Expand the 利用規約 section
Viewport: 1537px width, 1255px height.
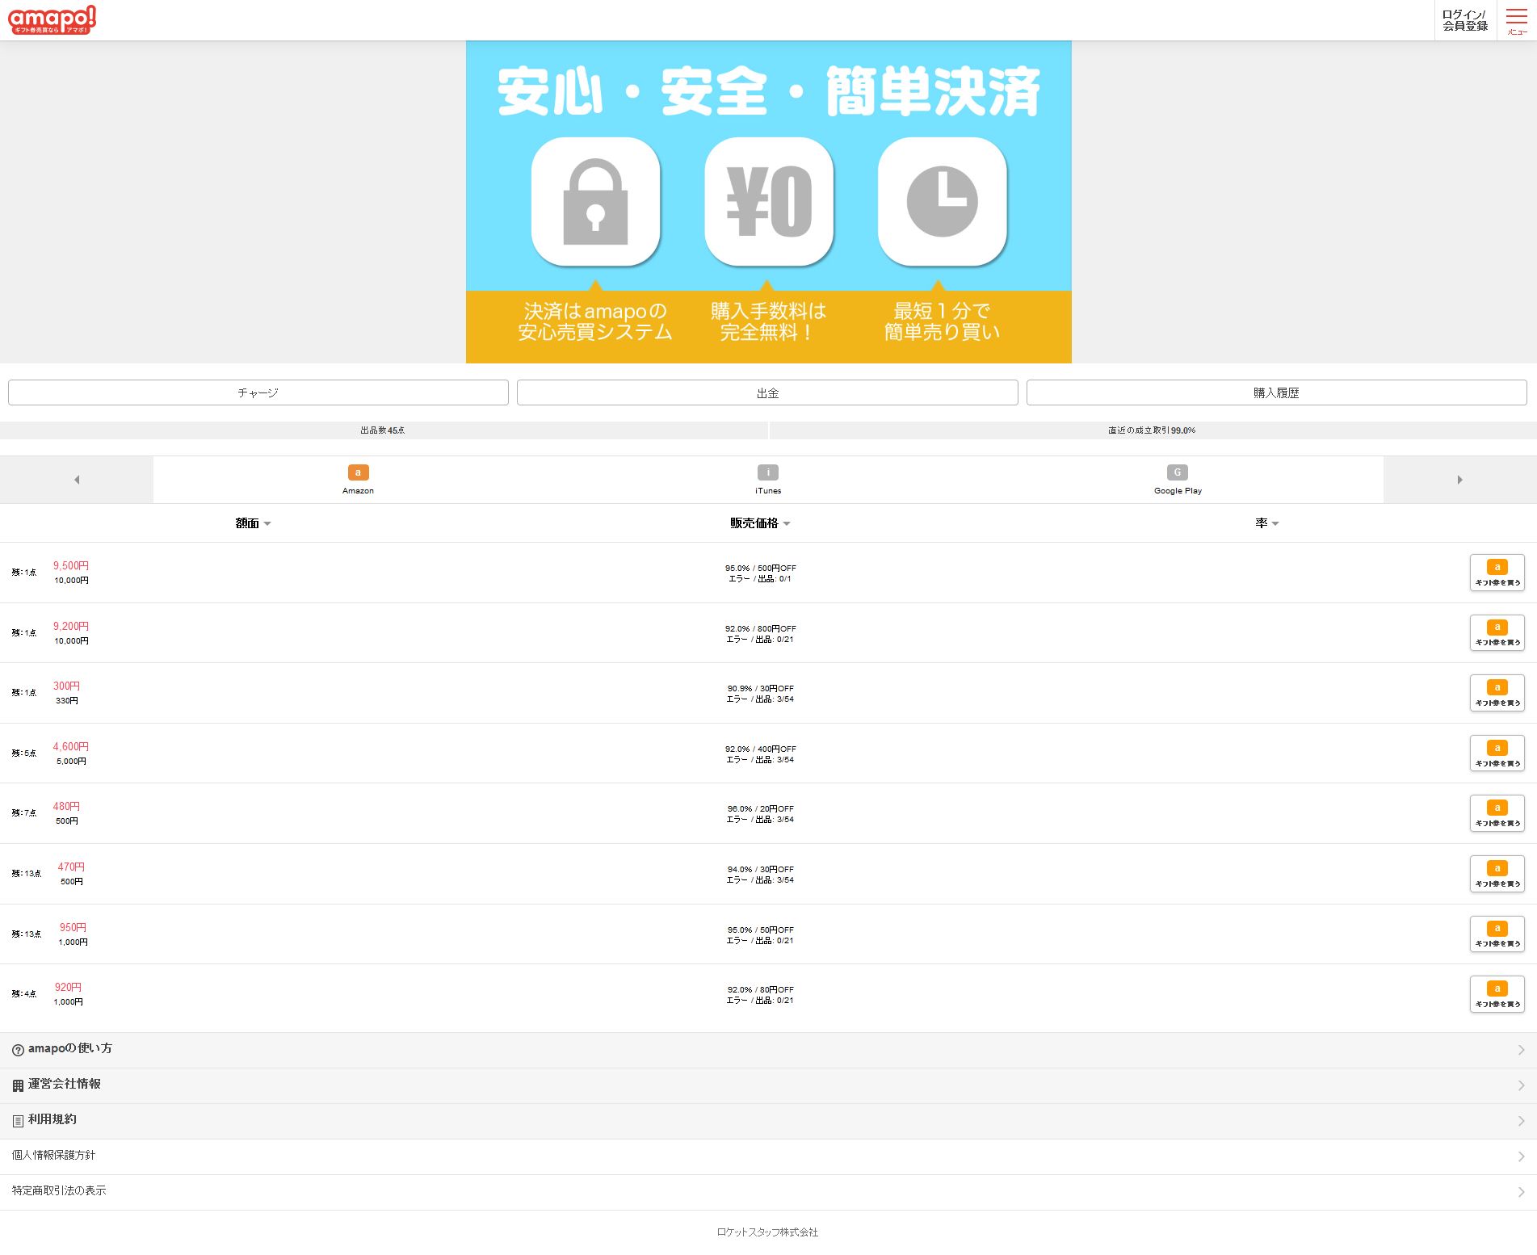(x=768, y=1121)
